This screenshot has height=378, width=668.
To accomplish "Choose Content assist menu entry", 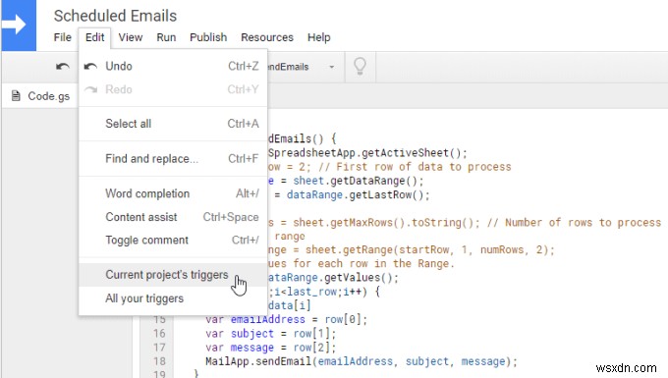I will (x=173, y=217).
